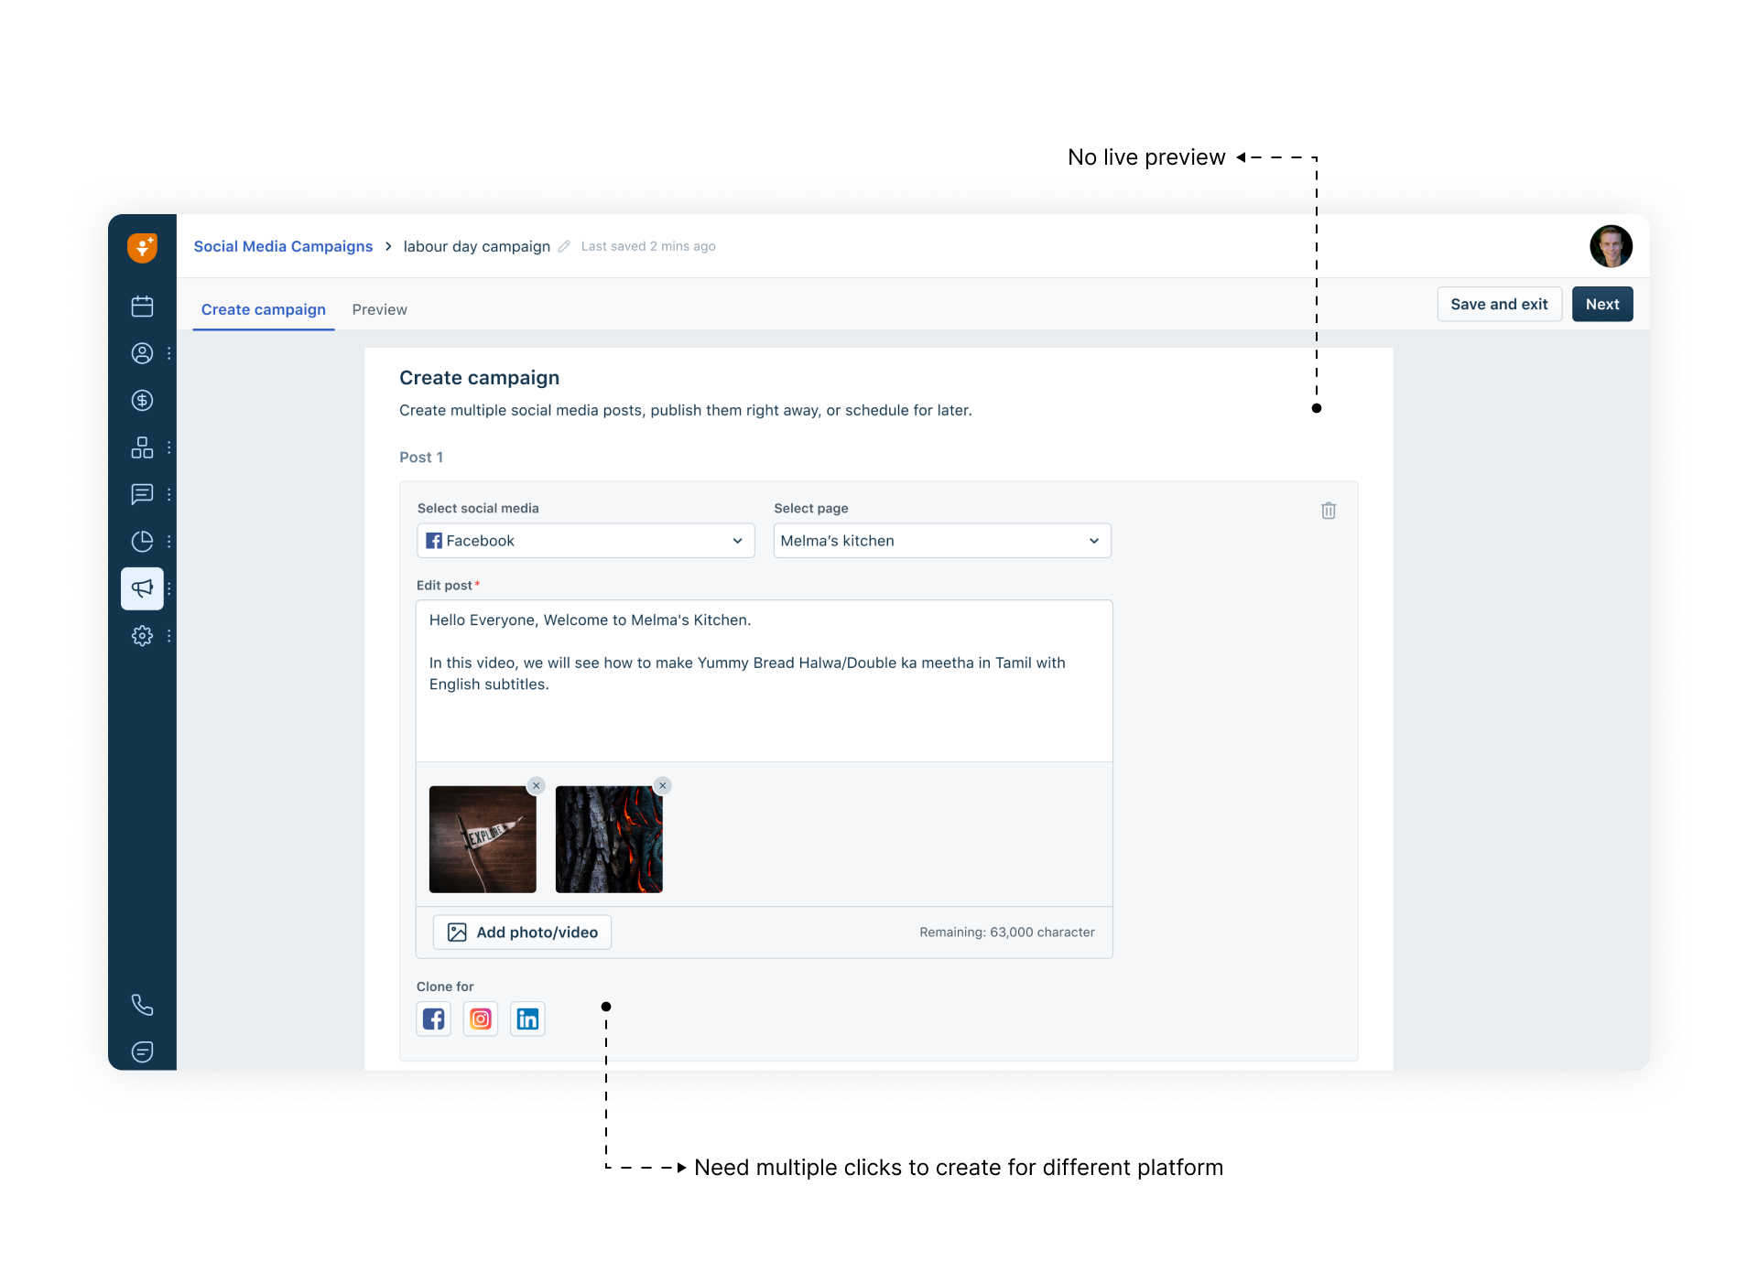Click the phone icon in sidebar

142,1005
